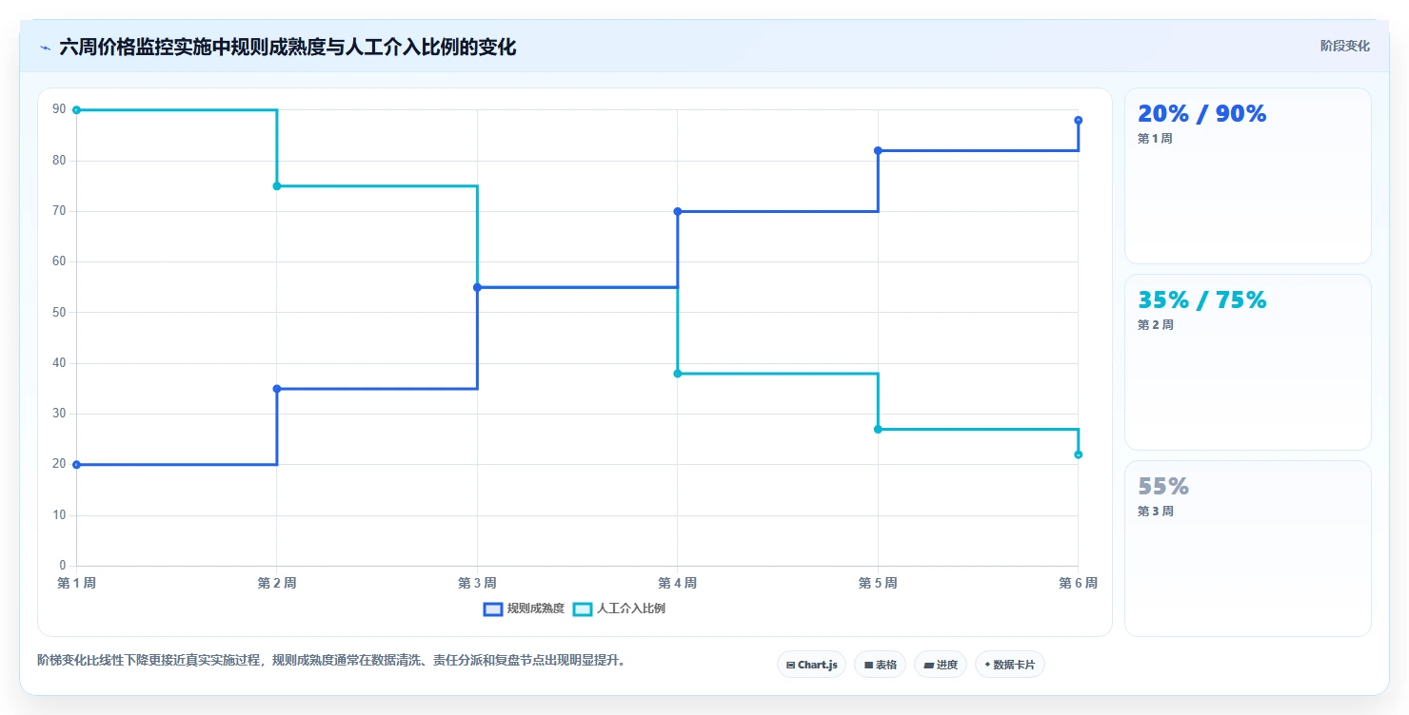This screenshot has height=715, width=1409.
Task: Click the title 六周价格监控实施中规则成熟度与人工介入比例的变化
Action: (288, 47)
